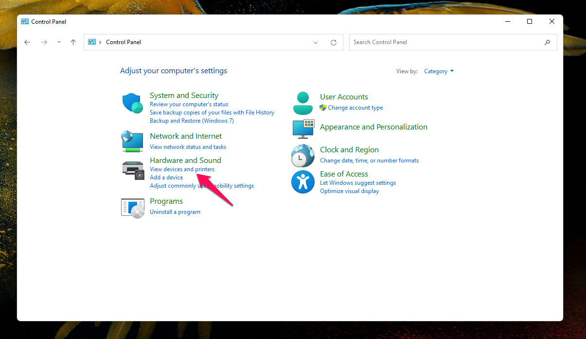The image size is (586, 339).
Task: Open Adjust commonly used mobility settings
Action: tap(202, 186)
